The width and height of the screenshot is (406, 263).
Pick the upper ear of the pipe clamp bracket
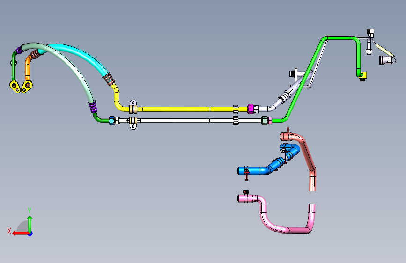pos(133,103)
